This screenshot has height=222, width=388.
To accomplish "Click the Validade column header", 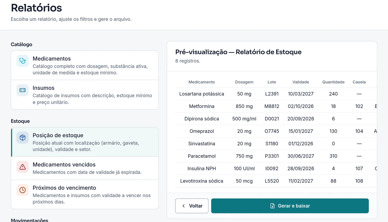I will click(x=301, y=82).
